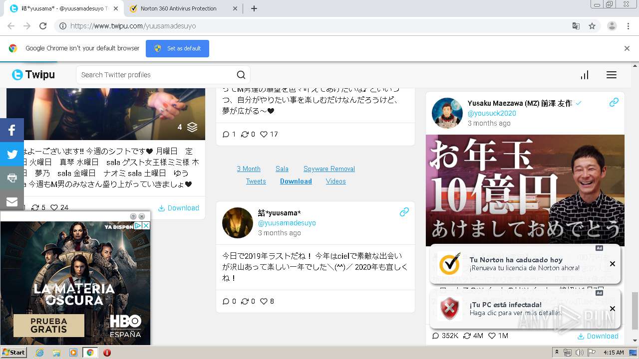Close the Norton 360 tab
Image resolution: width=639 pixels, height=359 pixels.
[235, 8]
